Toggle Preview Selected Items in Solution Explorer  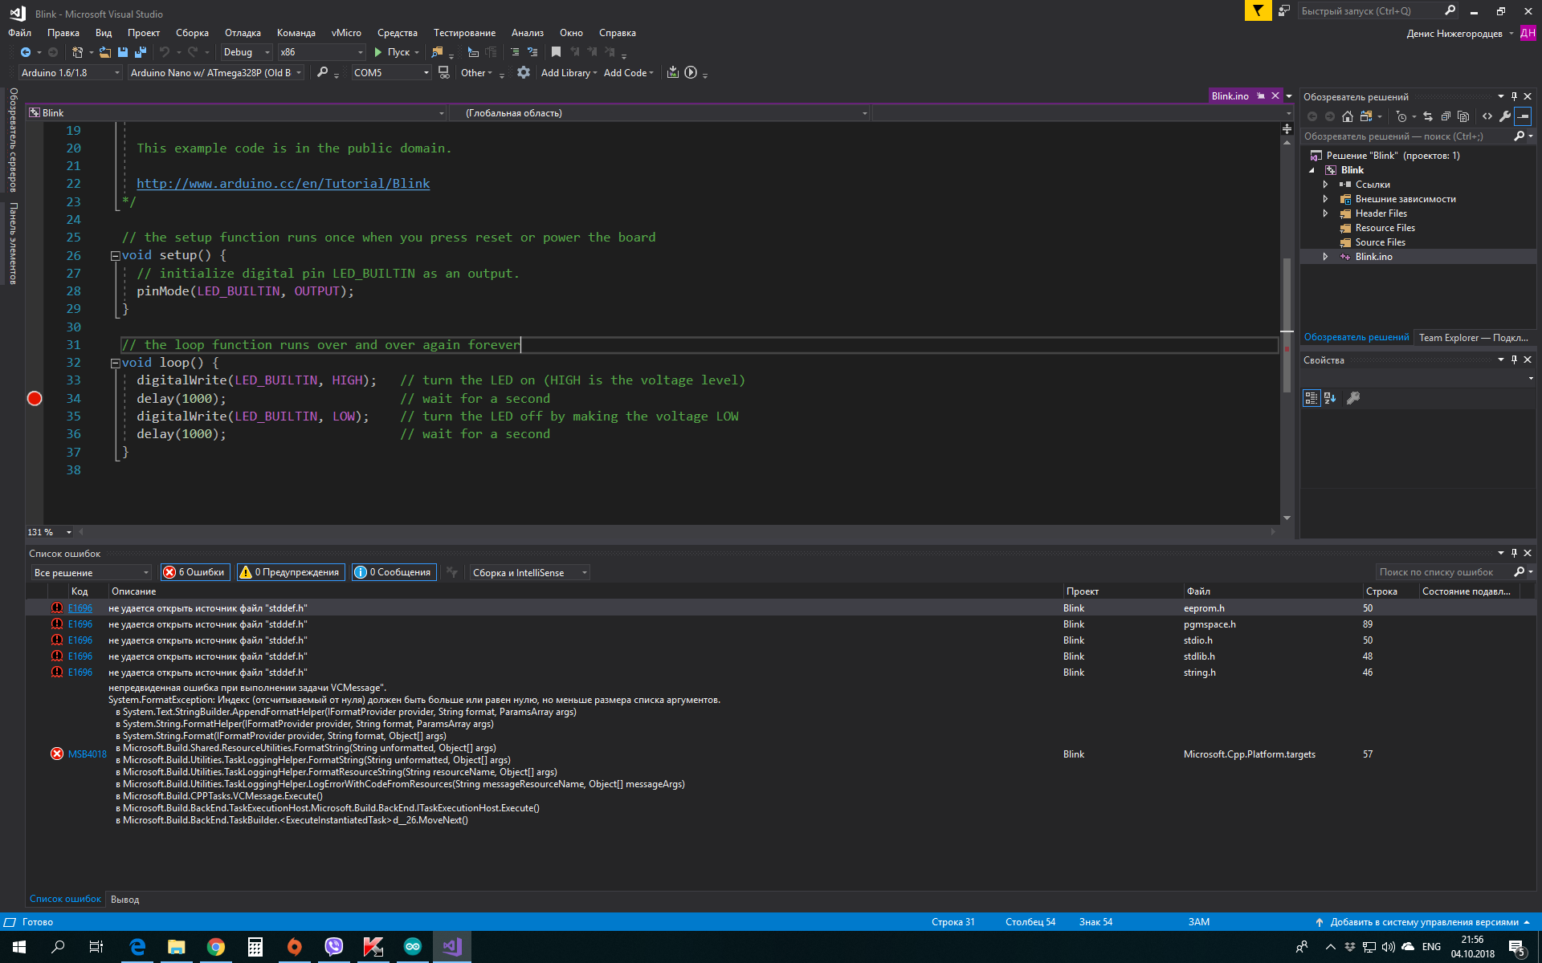click(1523, 116)
